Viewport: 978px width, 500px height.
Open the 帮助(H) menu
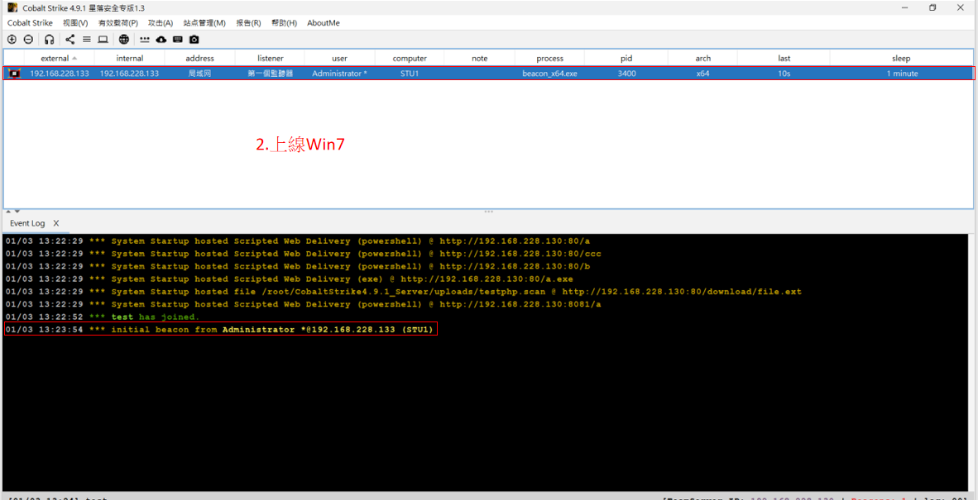coord(285,23)
